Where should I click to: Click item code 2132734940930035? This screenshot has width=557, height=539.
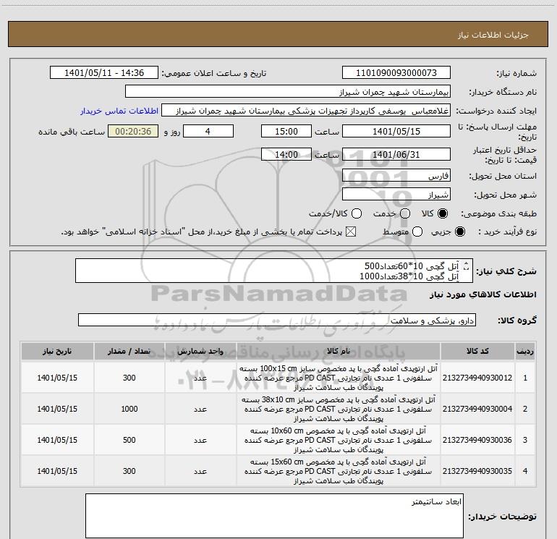click(x=477, y=471)
